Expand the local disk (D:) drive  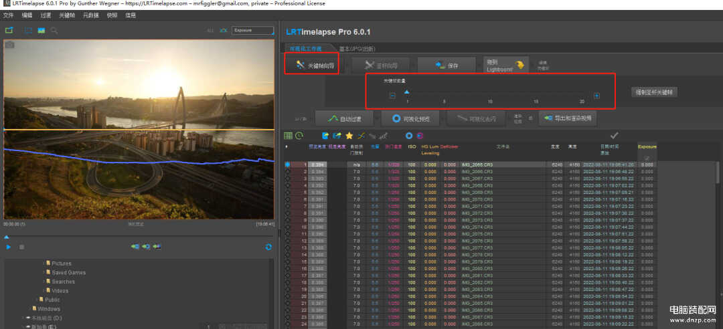pyautogui.click(x=23, y=318)
